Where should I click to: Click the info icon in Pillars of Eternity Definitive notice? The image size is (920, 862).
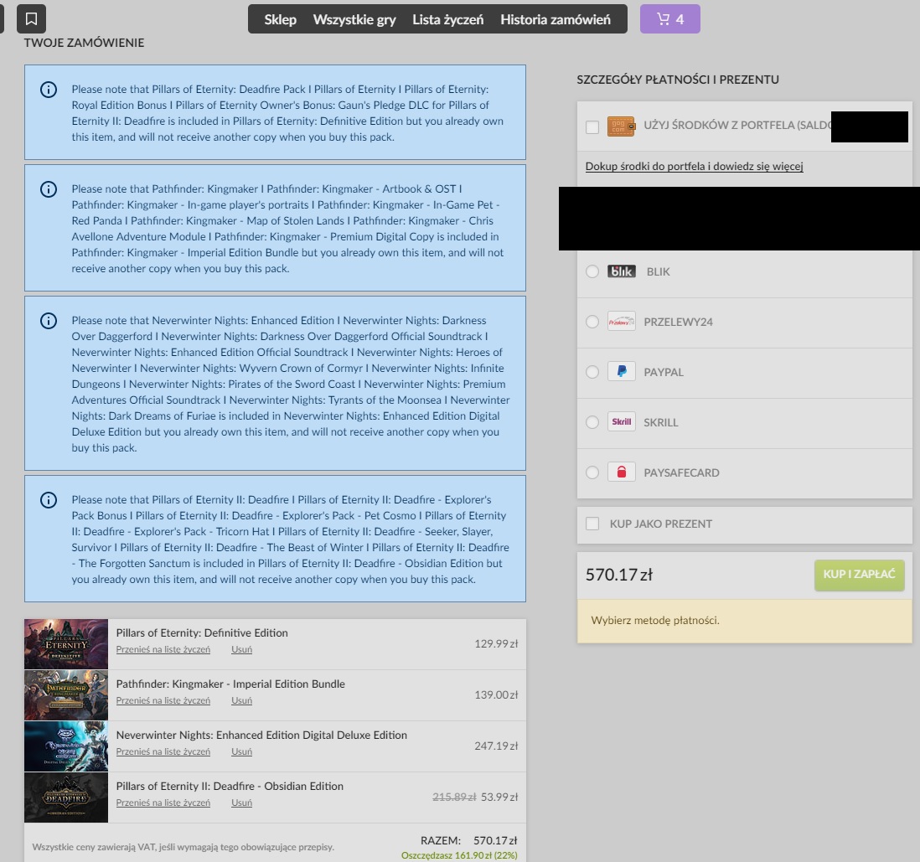click(48, 90)
